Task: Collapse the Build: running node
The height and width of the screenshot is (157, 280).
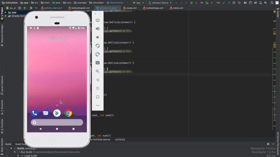Action: coord(11,148)
